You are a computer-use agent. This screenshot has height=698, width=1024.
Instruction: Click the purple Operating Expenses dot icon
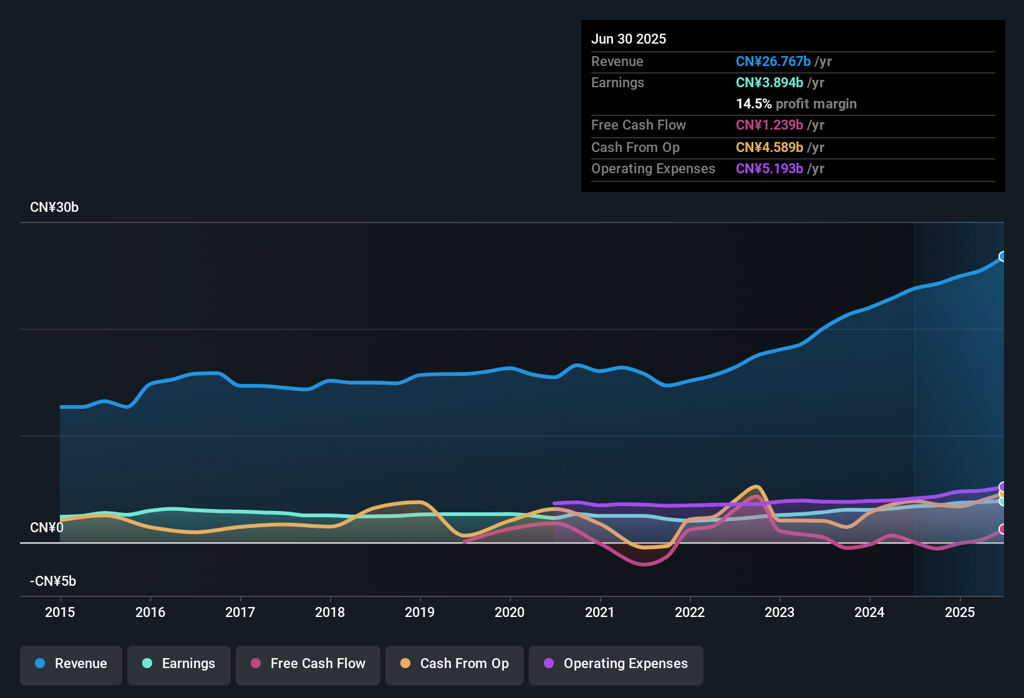click(x=548, y=664)
